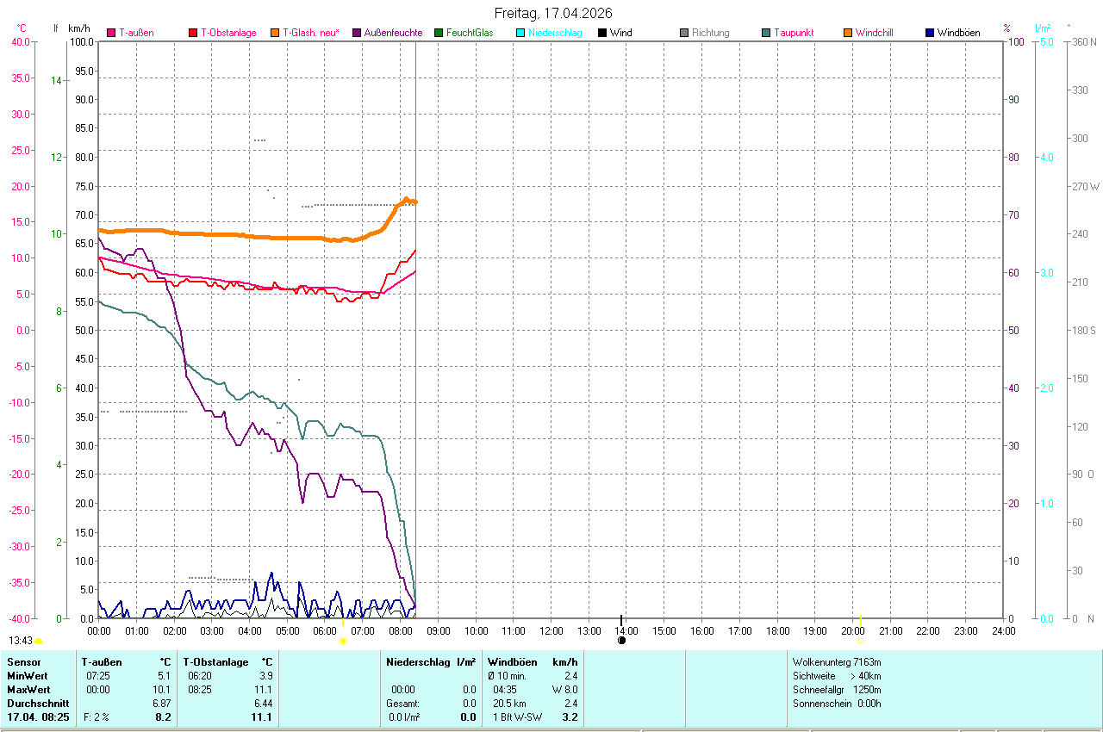Toggle the Richtung legend entry

710,33
